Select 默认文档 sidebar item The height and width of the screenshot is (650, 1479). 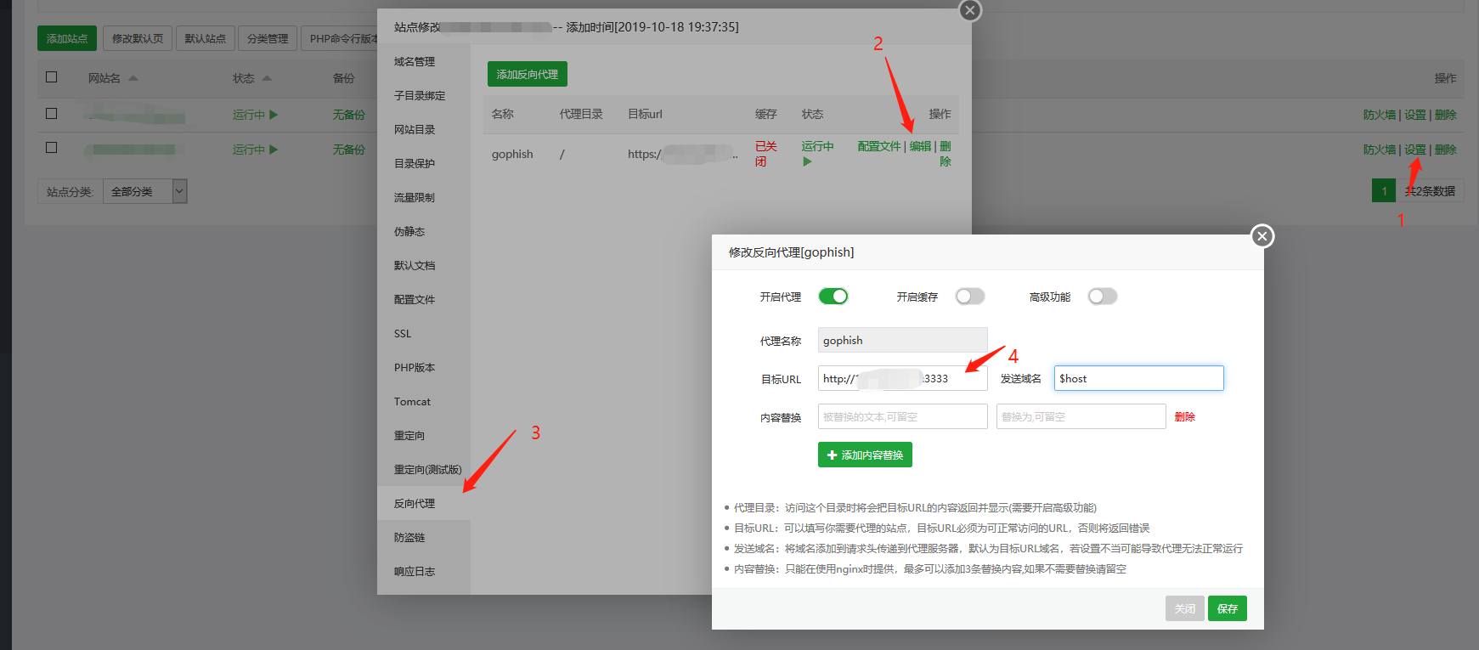(424, 265)
